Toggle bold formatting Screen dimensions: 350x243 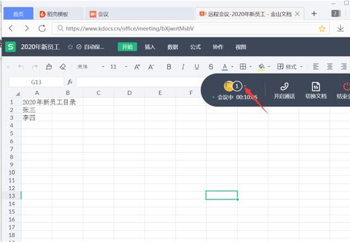pyautogui.click(x=169, y=67)
